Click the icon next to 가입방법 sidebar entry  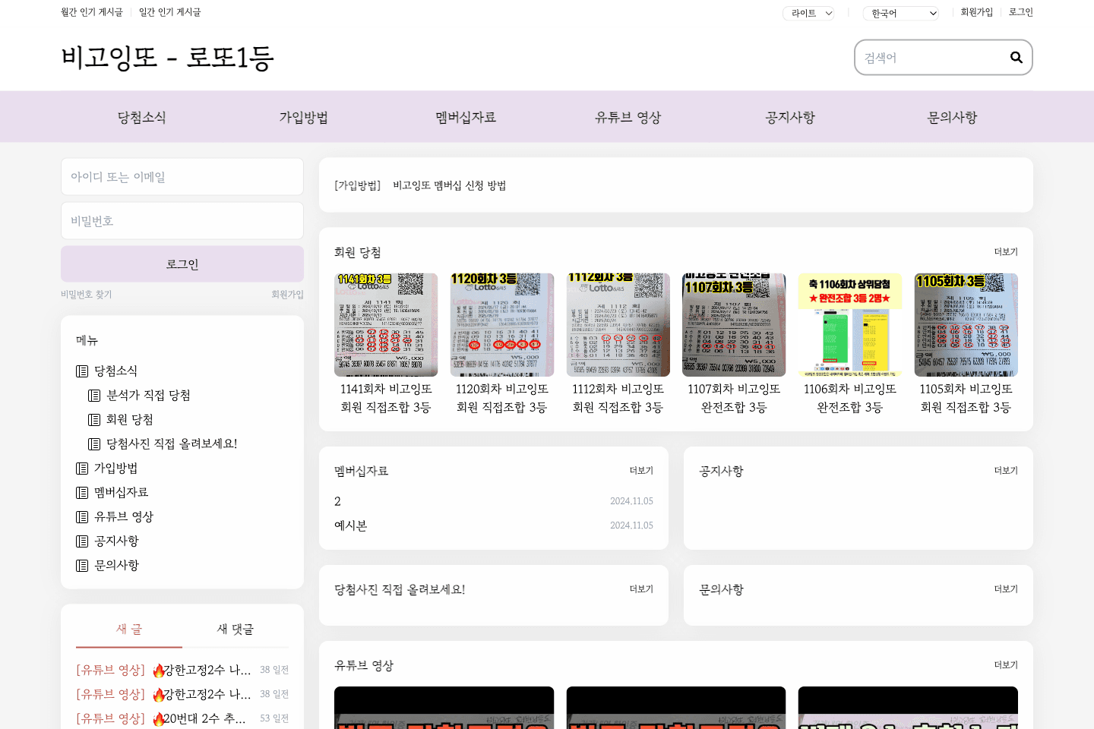82,468
